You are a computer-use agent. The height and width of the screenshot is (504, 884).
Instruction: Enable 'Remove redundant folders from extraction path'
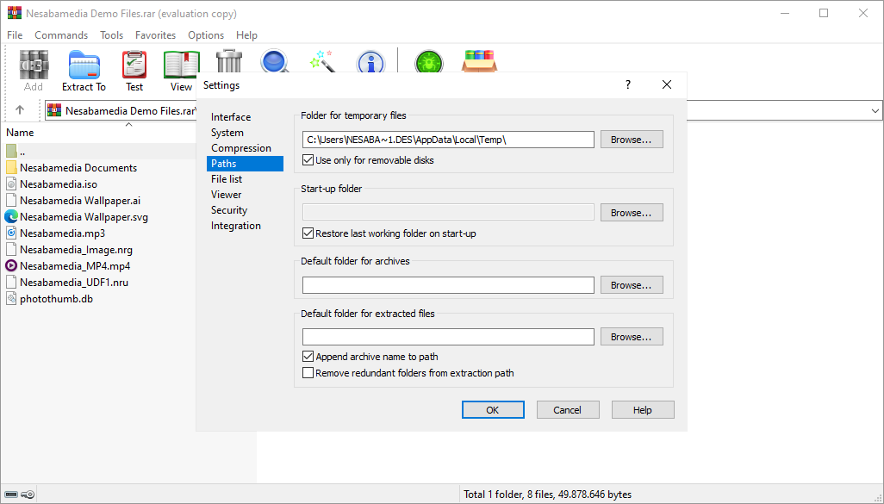308,373
